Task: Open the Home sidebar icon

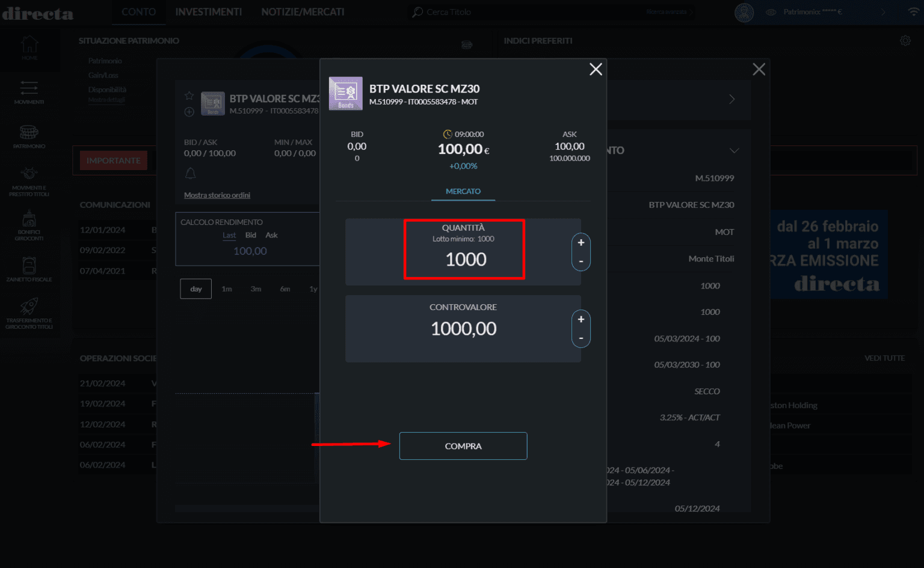Action: [29, 47]
